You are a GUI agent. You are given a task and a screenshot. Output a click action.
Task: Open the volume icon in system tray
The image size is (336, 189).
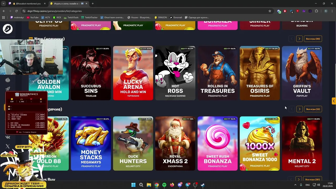coord(318,185)
